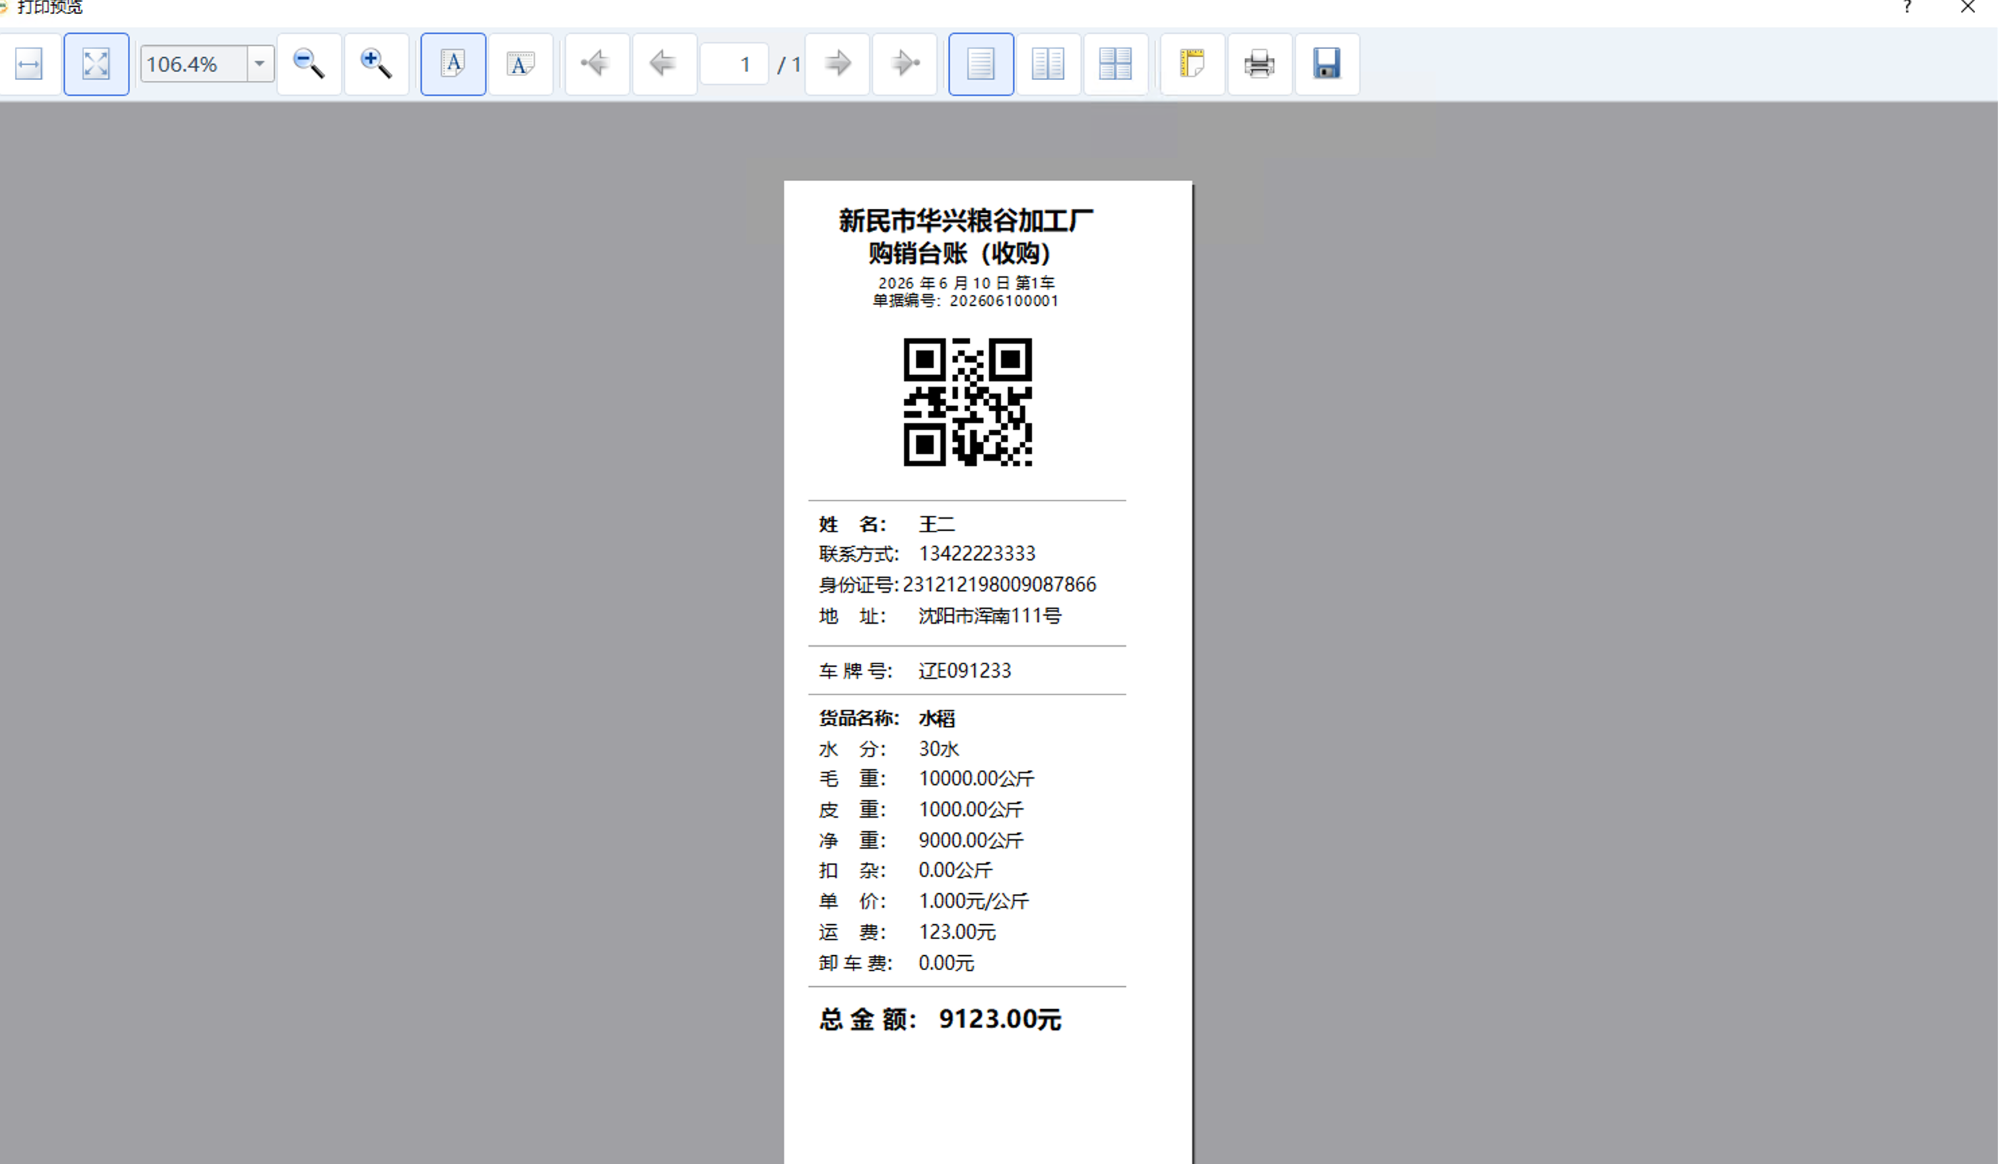Select Landscape orientation icon
1998x1164 pixels.
[520, 64]
